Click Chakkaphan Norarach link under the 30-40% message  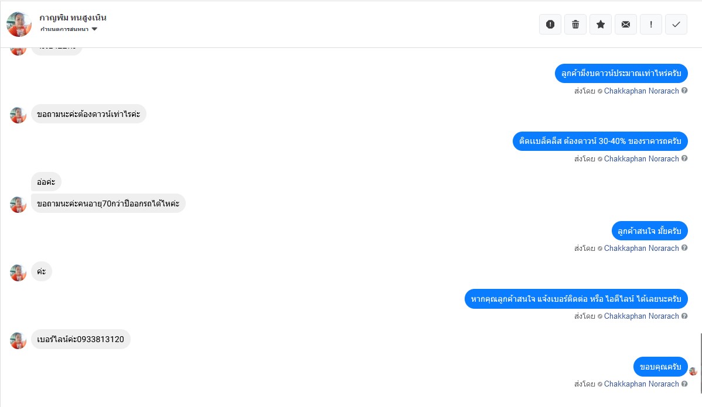point(641,159)
